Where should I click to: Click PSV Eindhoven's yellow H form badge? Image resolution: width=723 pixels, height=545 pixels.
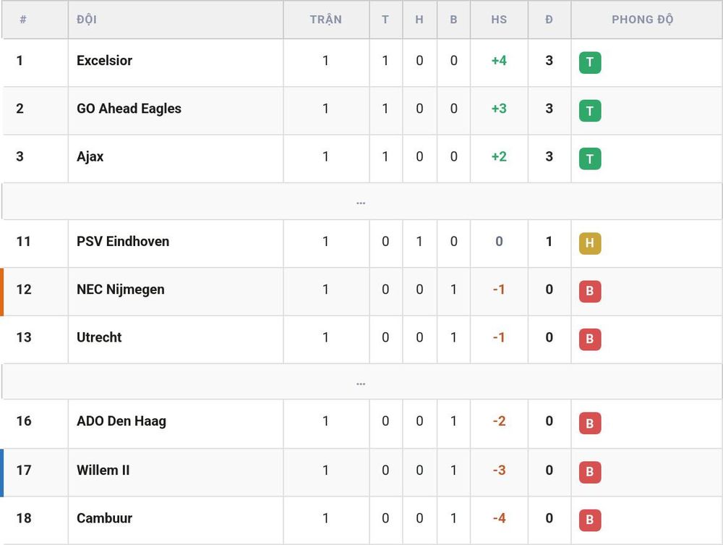[590, 243]
